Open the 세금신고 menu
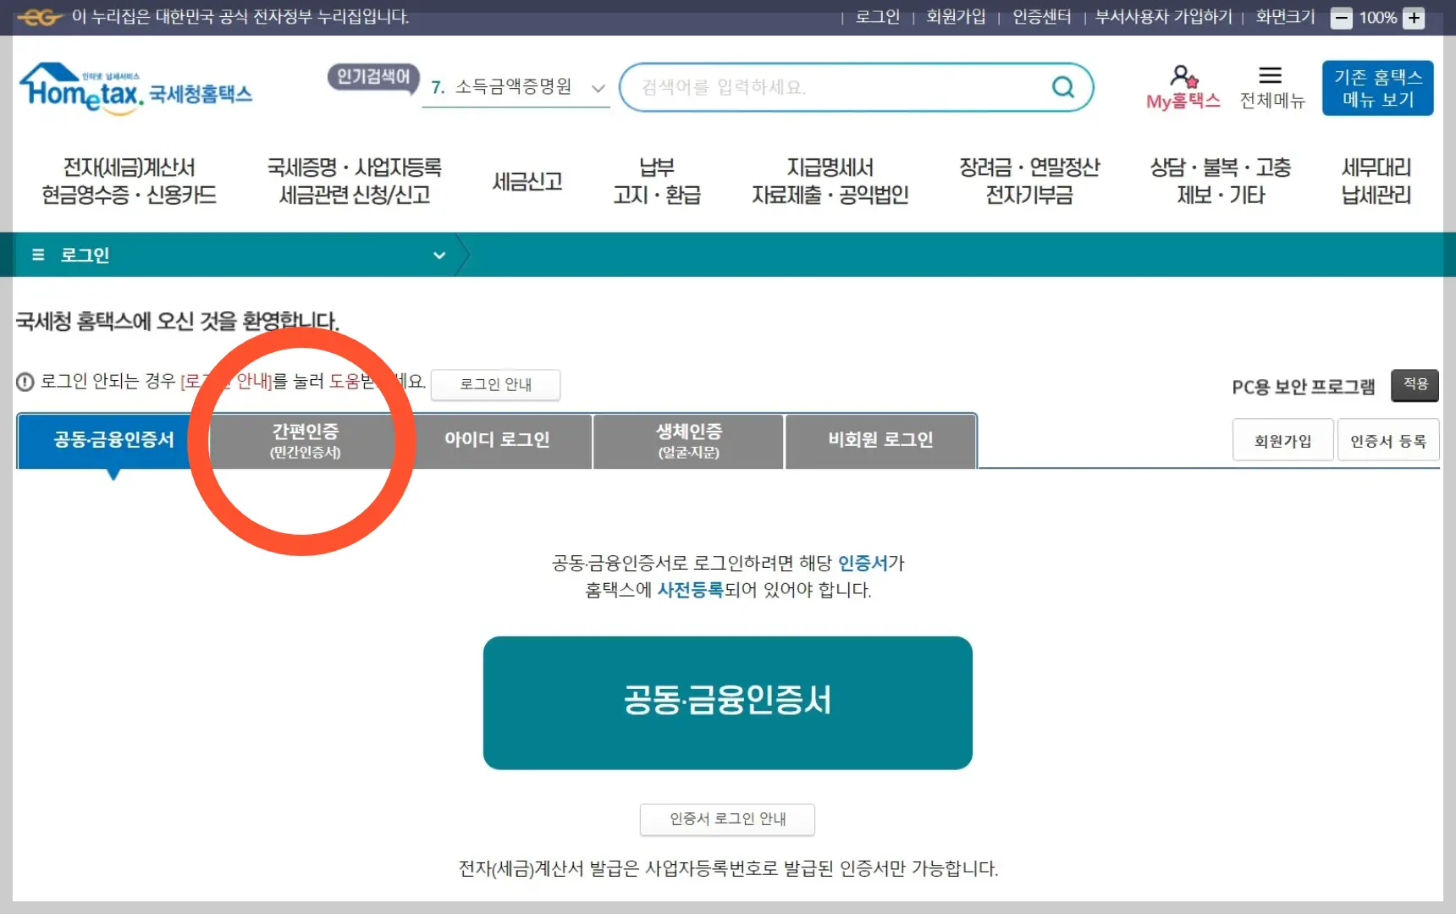Screen dimensions: 1456x914 point(527,180)
